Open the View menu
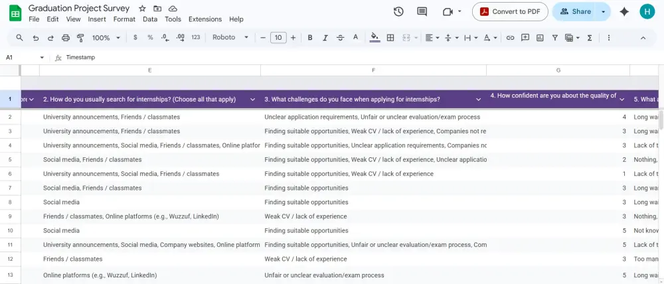The width and height of the screenshot is (664, 284). [x=73, y=19]
